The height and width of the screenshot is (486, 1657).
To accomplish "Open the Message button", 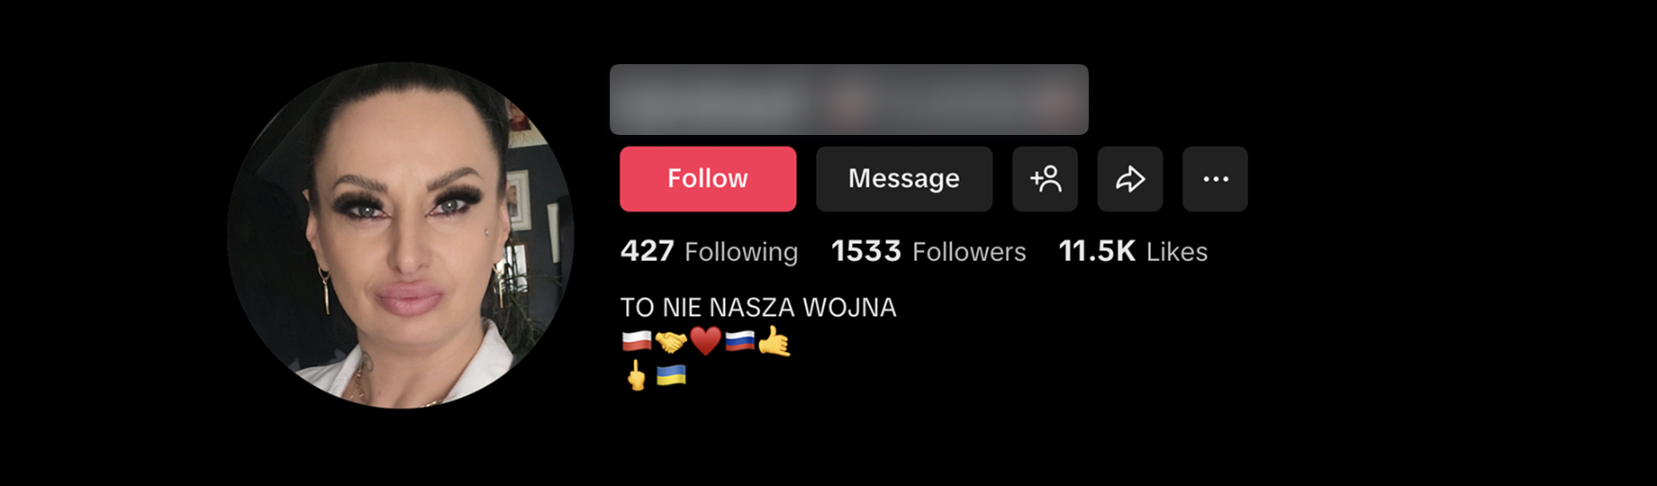I will point(904,179).
